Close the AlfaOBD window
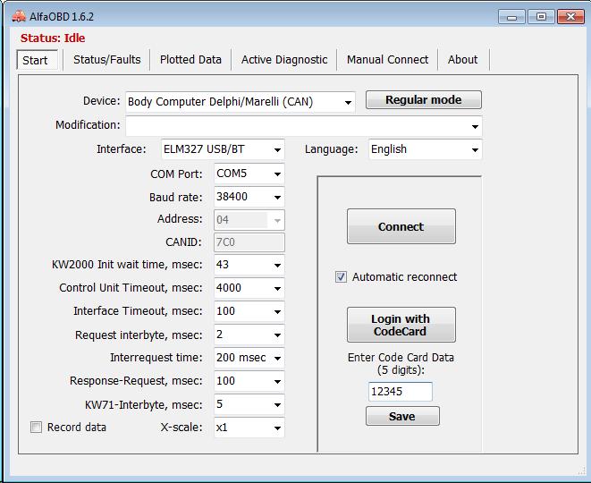 tap(568, 16)
